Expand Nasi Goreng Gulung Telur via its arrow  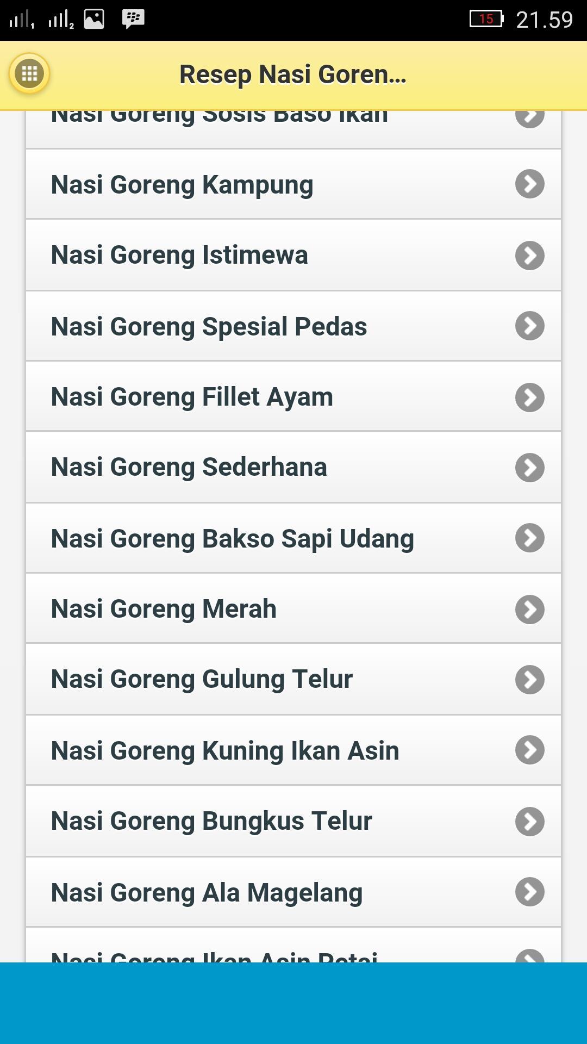point(529,680)
